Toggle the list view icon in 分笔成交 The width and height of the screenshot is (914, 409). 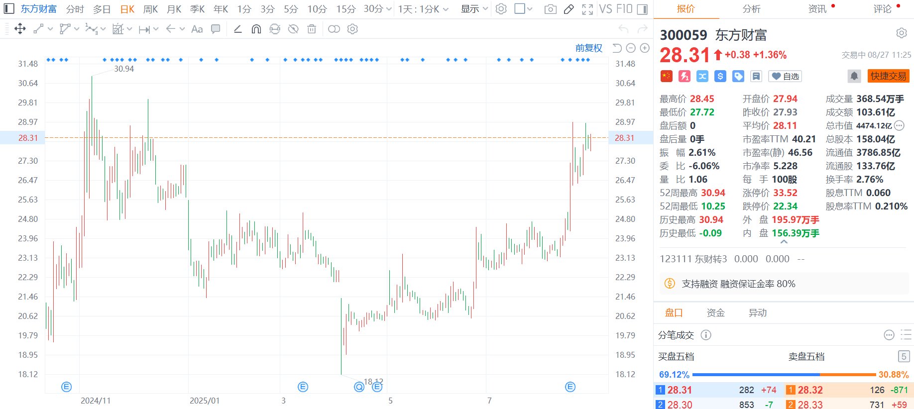906,335
